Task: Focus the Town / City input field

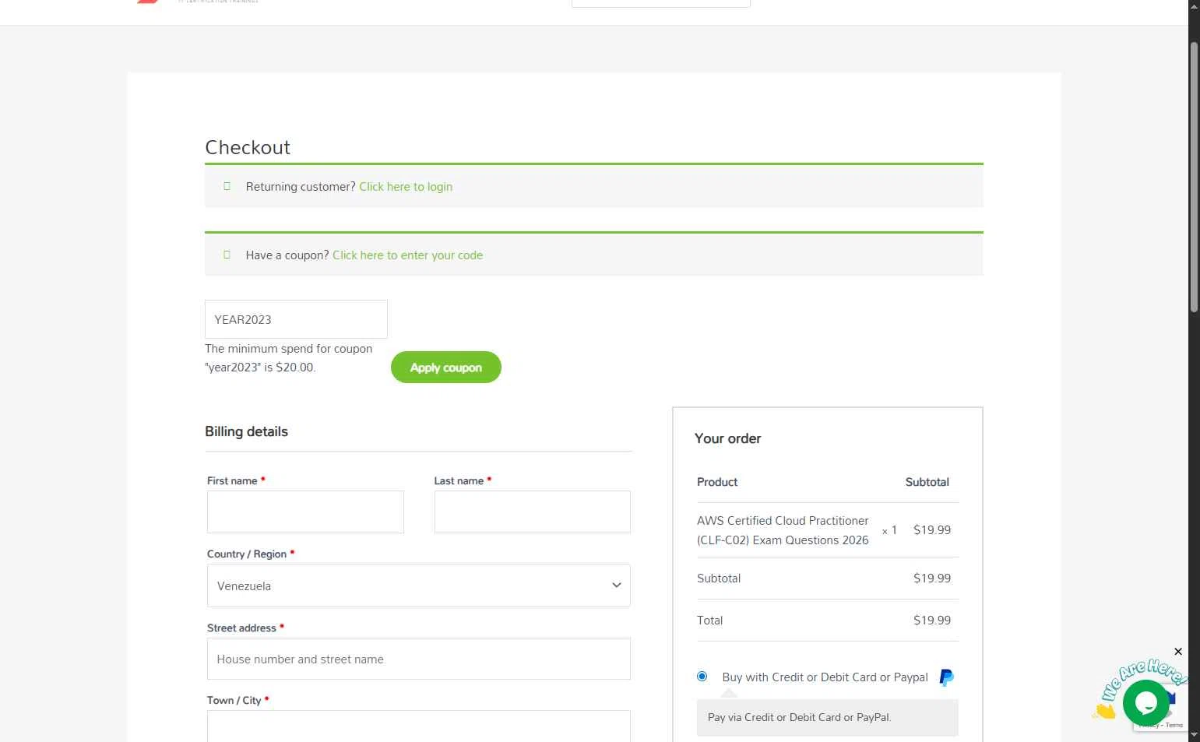Action: [419, 726]
